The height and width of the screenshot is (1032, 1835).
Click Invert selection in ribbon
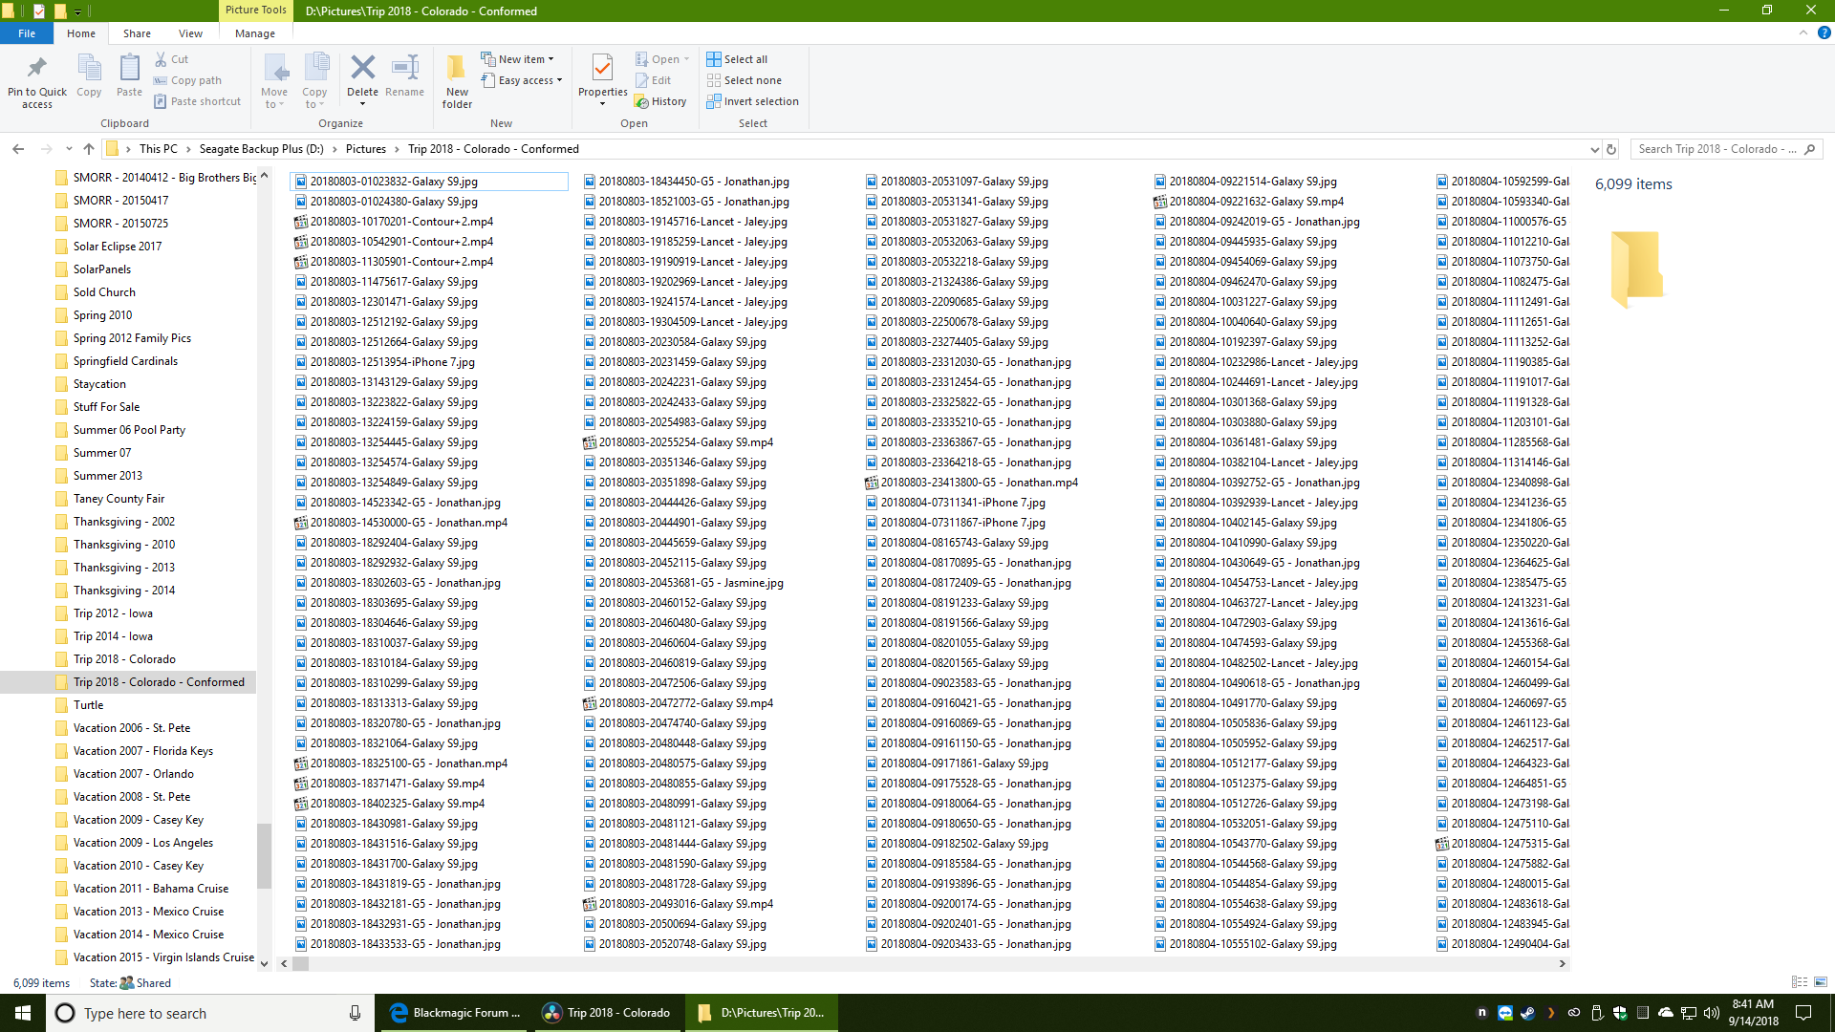[x=753, y=101]
